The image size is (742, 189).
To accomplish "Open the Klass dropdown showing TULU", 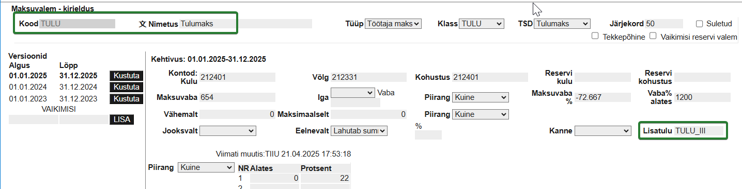I will pos(482,24).
